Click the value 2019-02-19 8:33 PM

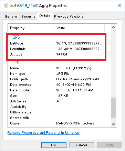pos(74,85)
